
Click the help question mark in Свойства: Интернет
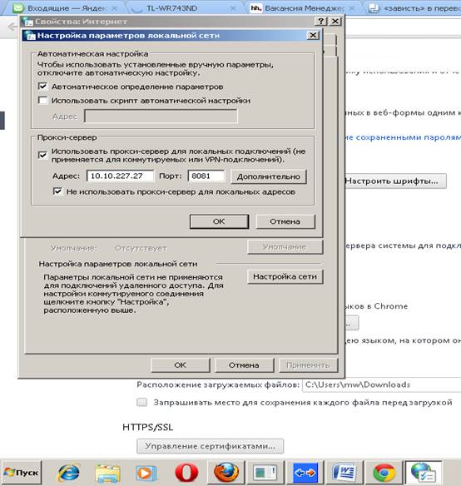pyautogui.click(x=321, y=22)
